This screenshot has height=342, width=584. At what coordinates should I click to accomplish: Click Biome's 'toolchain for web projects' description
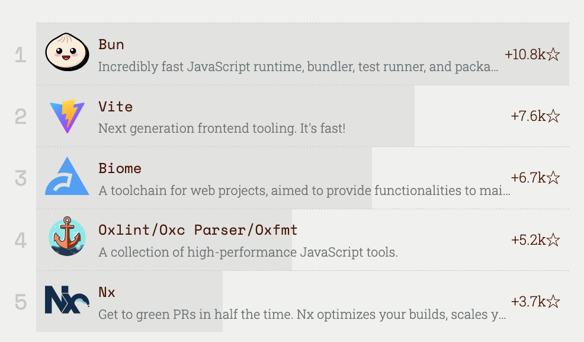point(304,190)
